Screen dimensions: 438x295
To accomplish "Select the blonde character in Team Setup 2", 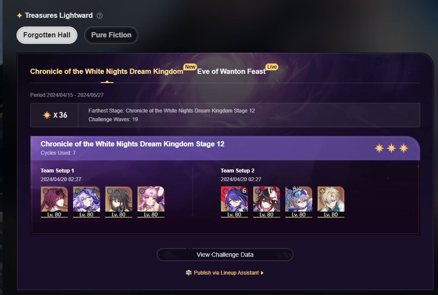I will tap(331, 202).
